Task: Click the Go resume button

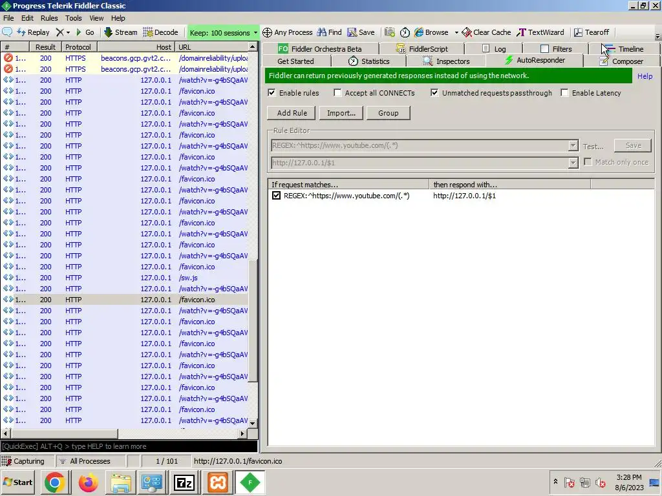Action: (85, 32)
